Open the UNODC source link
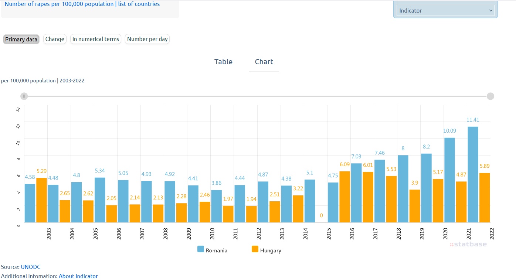Viewport: 516px width, 280px height. click(x=31, y=267)
